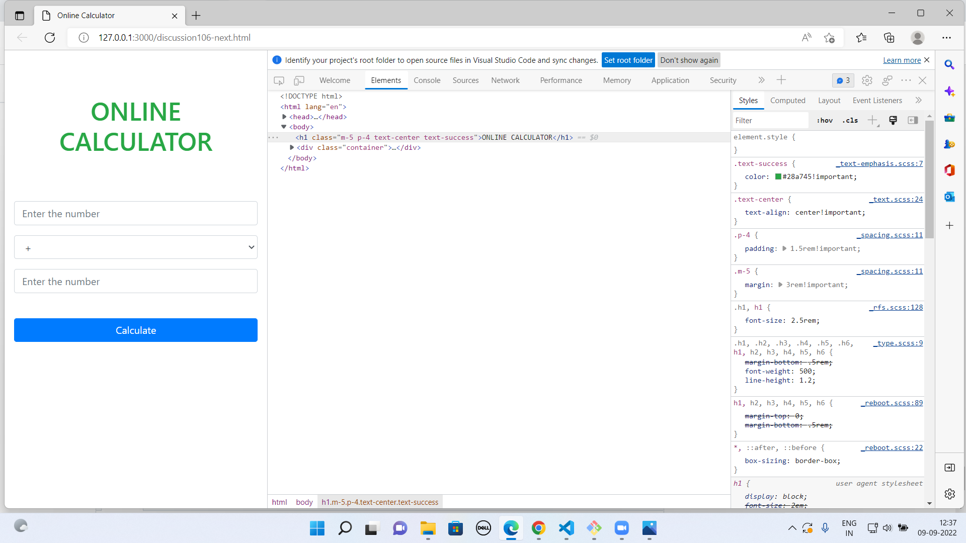The width and height of the screenshot is (966, 543).
Task: Click the #28a745 color swatch
Action: (778, 176)
